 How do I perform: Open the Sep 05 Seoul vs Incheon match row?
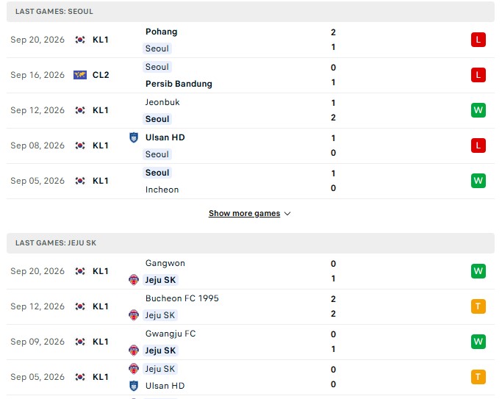[251, 181]
